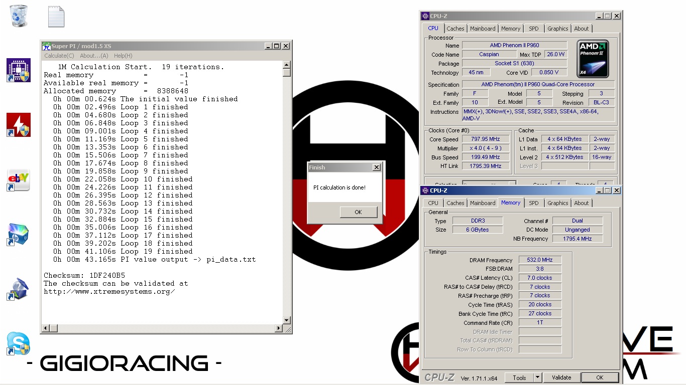Open Graphics tab in lower CPU-Z window

[x=558, y=203]
